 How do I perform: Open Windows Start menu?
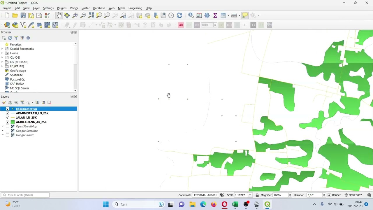pos(106,204)
